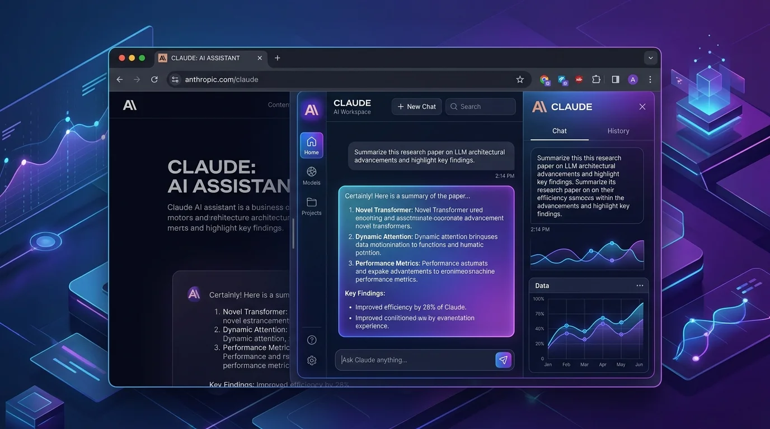Viewport: 770px width, 429px height.
Task: Open the browser three-dot menu
Action: coord(650,79)
